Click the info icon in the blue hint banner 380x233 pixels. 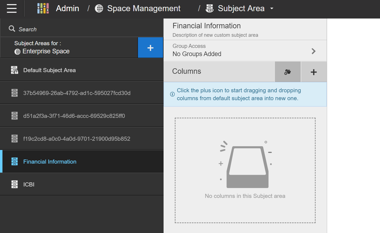click(172, 94)
